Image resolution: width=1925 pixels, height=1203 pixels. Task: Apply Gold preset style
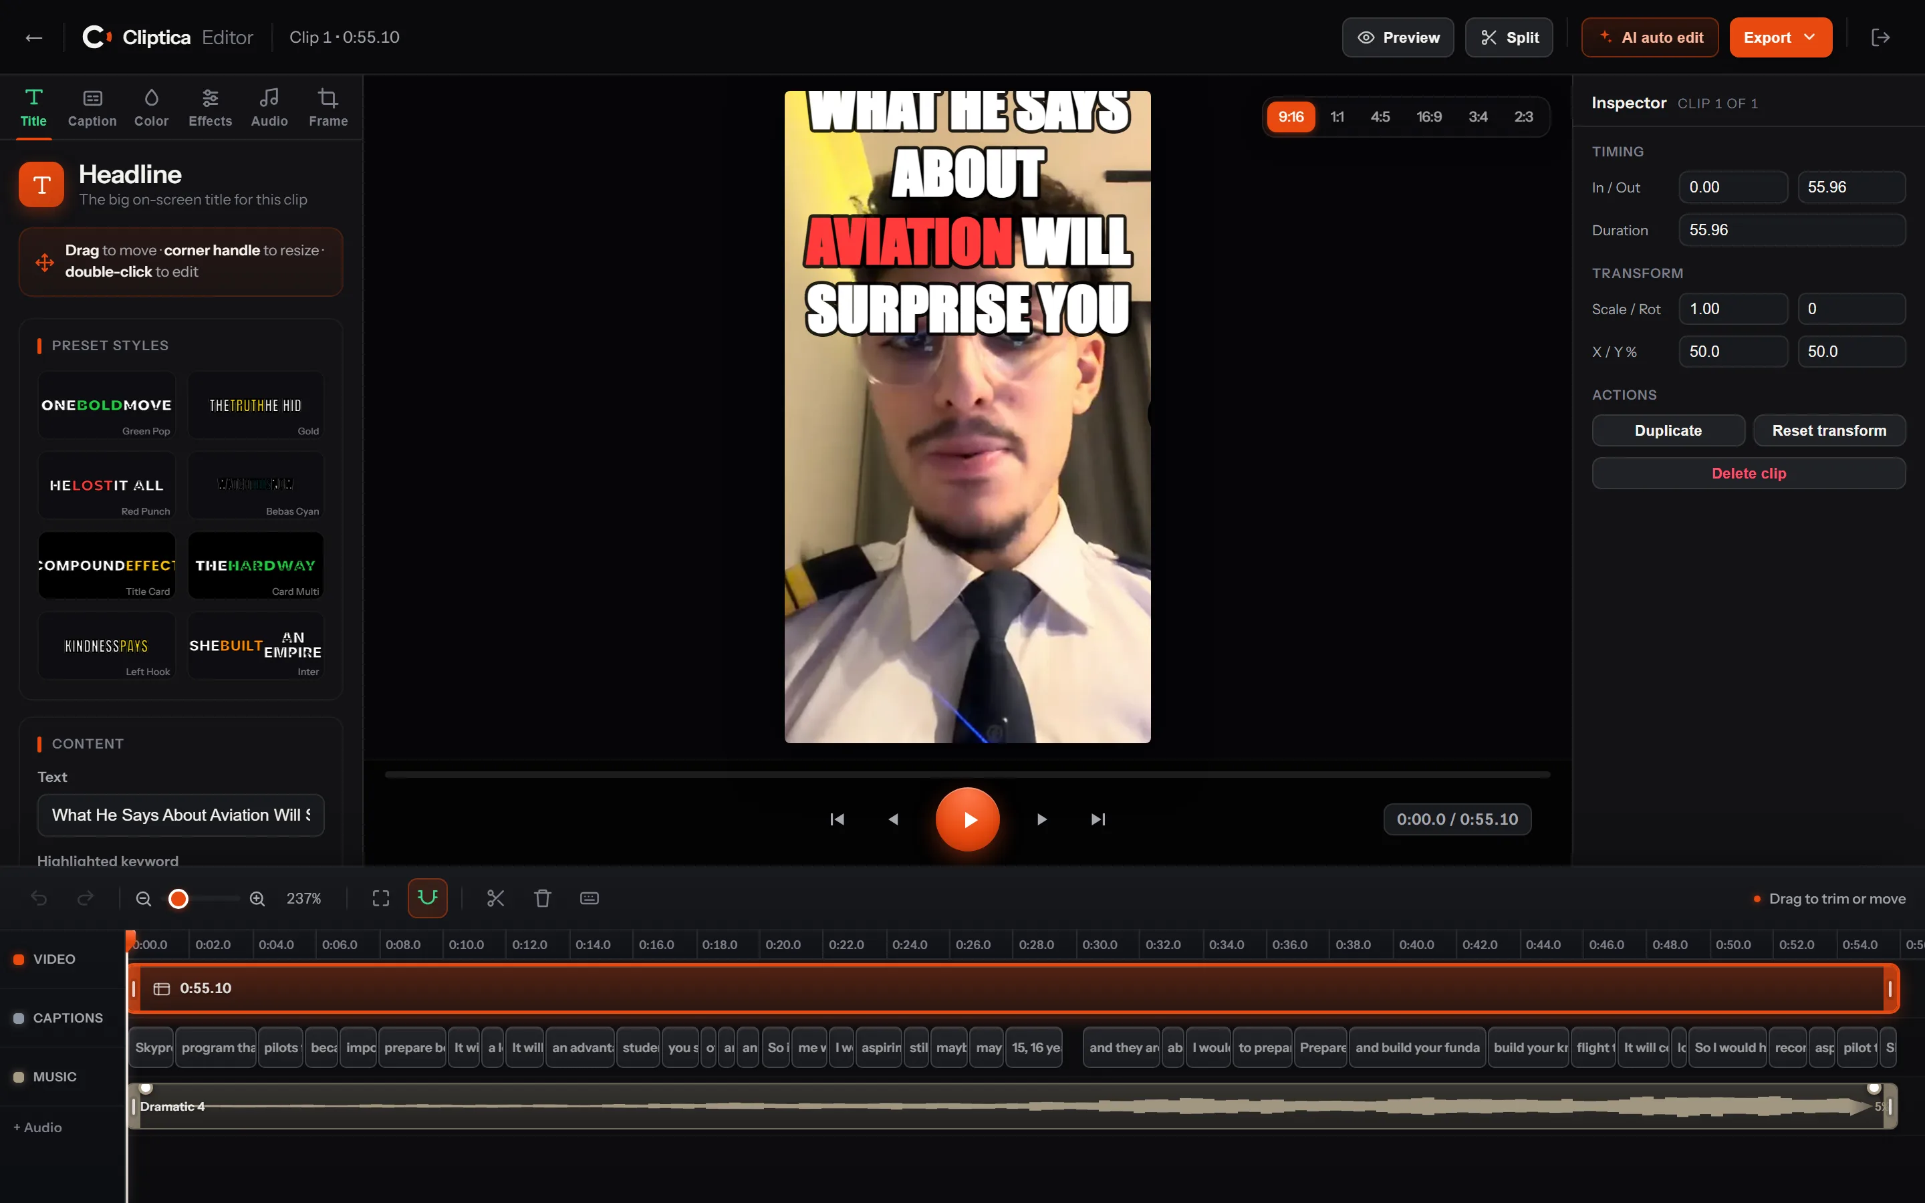pos(255,405)
